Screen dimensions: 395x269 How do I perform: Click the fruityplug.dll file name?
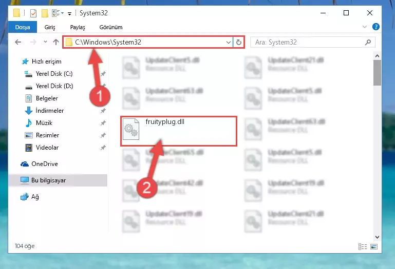[x=165, y=121]
